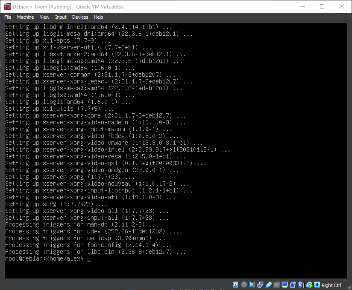Screen dimensions: 352x290
Task: Toggle the mouse integration status icon
Action: [x=309, y=284]
